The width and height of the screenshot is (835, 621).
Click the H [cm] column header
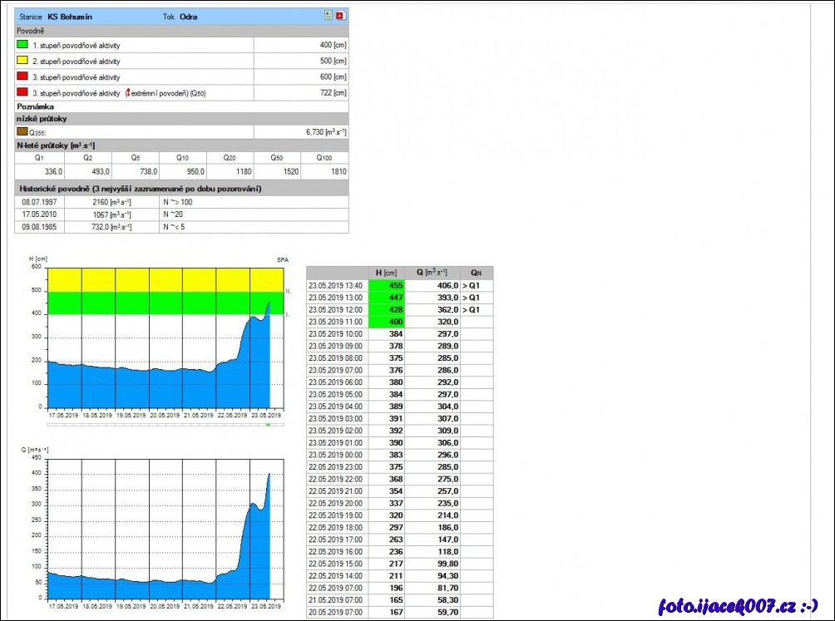[385, 273]
